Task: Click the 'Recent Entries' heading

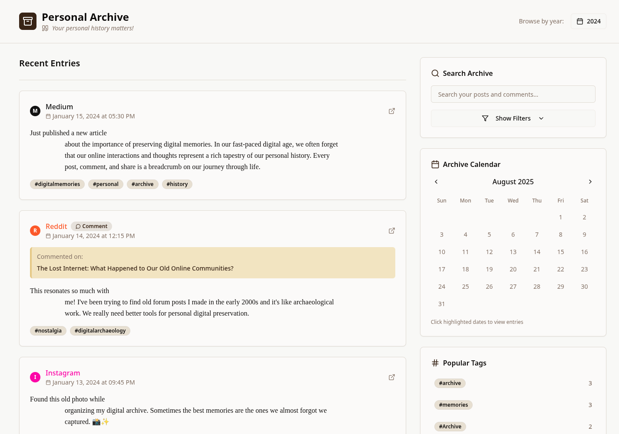Action: point(50,63)
